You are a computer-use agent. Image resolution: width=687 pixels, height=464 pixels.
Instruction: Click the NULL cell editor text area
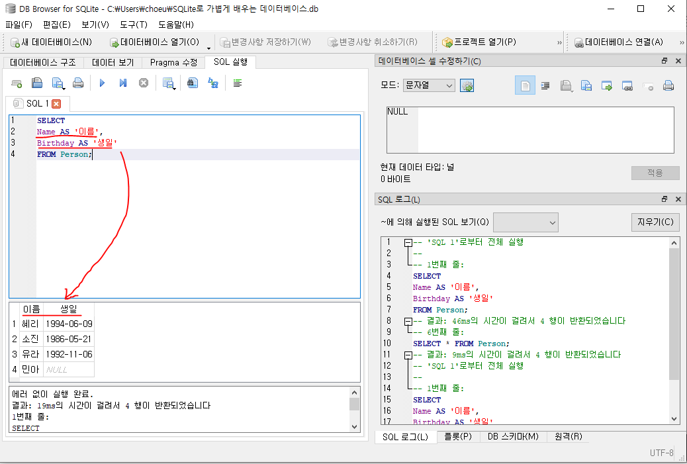coord(530,130)
